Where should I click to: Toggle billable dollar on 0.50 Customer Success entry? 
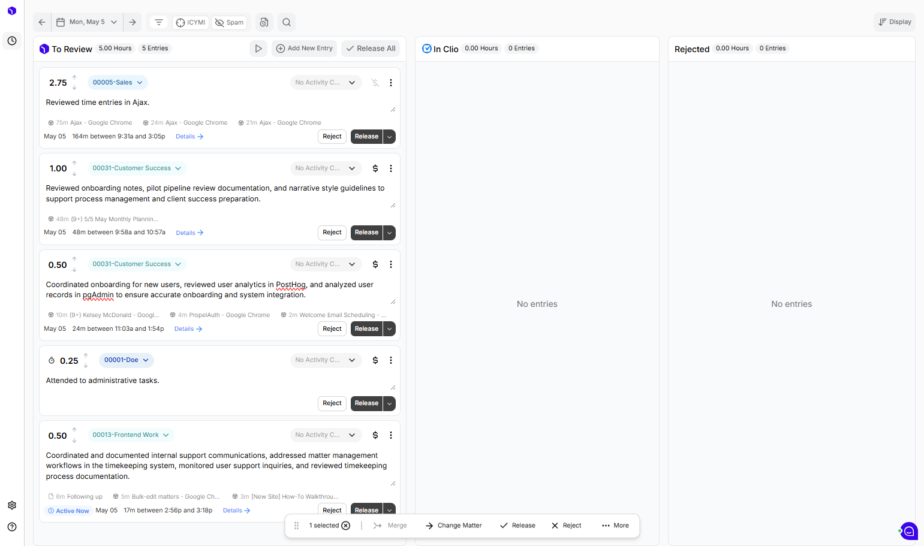375,264
